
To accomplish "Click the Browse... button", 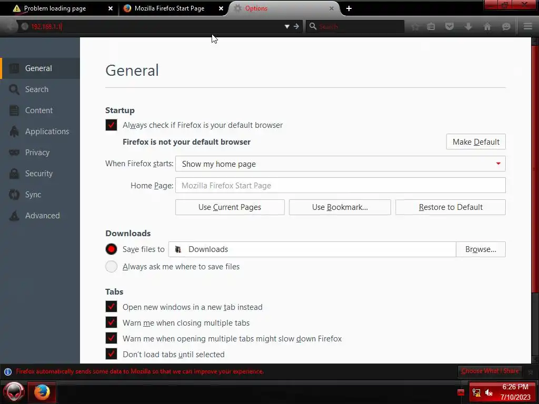I will point(481,249).
